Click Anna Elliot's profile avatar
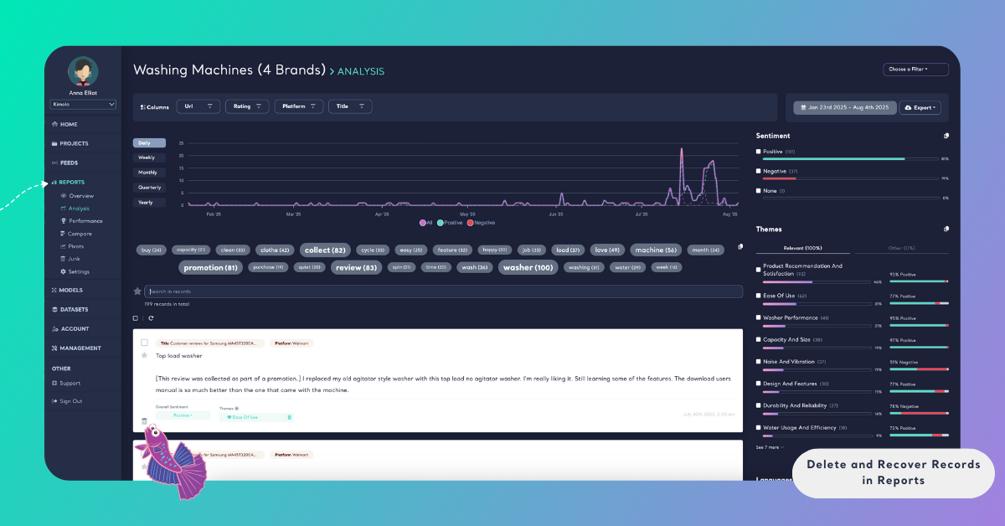This screenshot has height=526, width=1005. pos(83,71)
